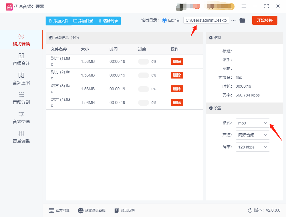
Task: Open the 码率 bitrate dropdown showing 128 kbps
Action: pos(252,147)
